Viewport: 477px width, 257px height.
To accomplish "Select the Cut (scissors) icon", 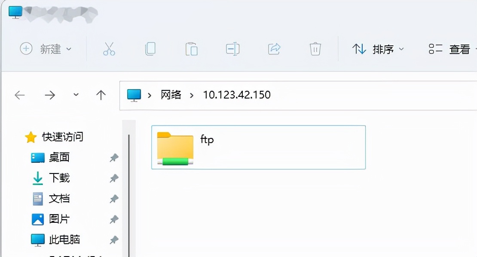I will pos(110,49).
